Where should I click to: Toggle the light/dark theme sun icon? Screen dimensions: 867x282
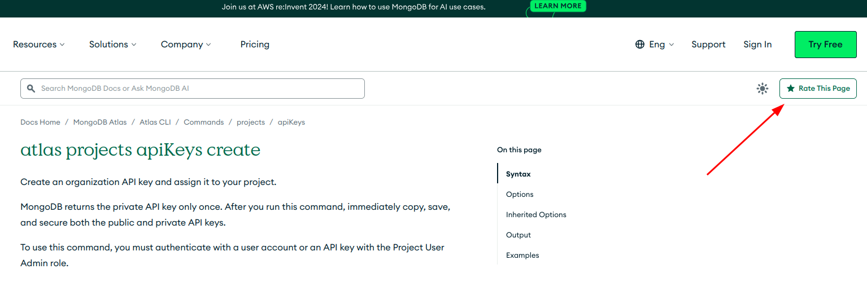[x=763, y=89]
